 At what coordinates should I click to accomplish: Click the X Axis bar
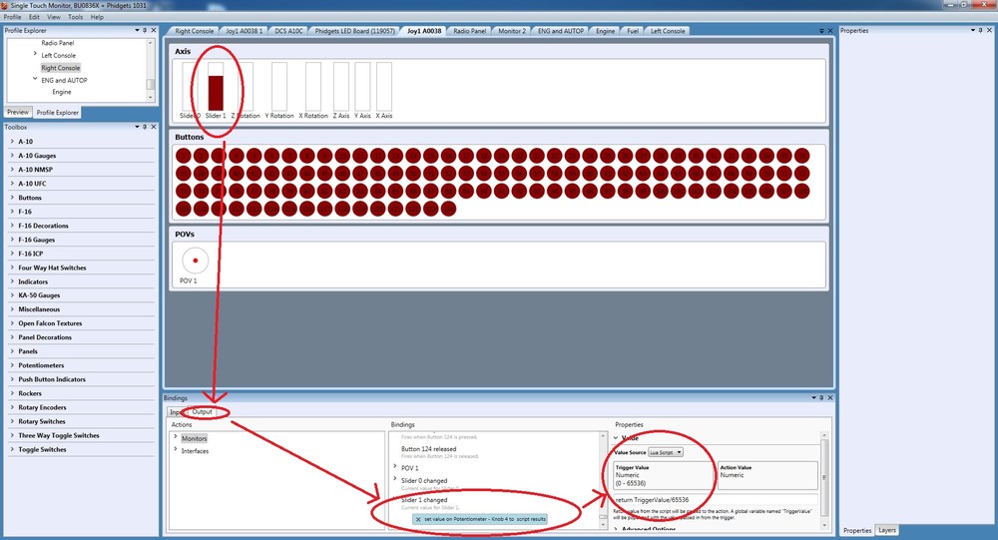click(384, 87)
